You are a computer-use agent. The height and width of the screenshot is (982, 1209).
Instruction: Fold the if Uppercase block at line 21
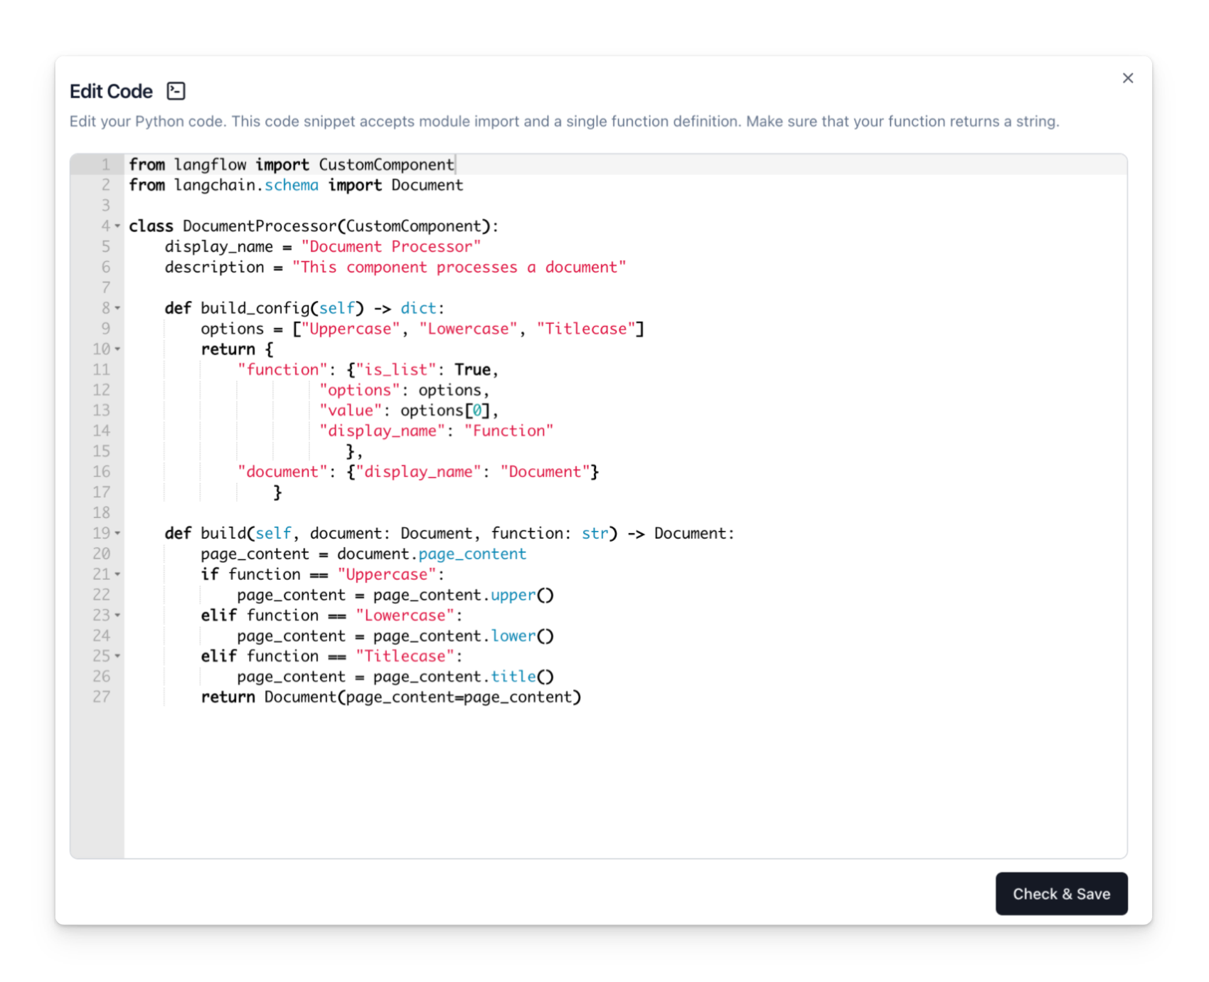(117, 574)
